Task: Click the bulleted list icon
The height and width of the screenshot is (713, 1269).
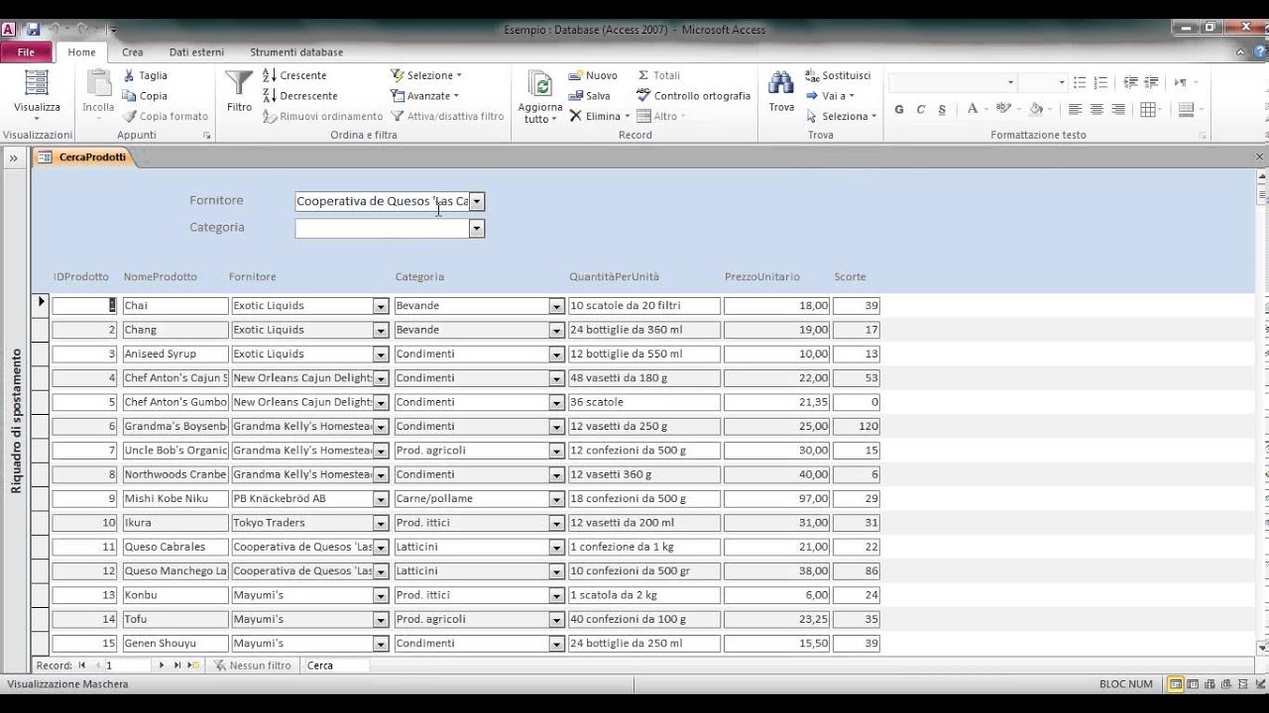Action: tap(1080, 83)
